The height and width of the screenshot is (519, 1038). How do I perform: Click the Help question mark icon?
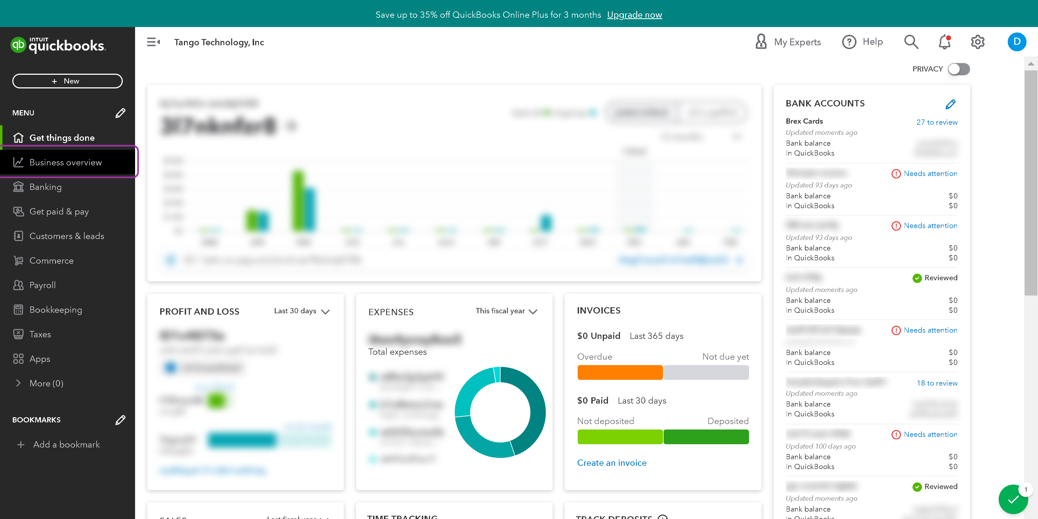click(x=849, y=42)
